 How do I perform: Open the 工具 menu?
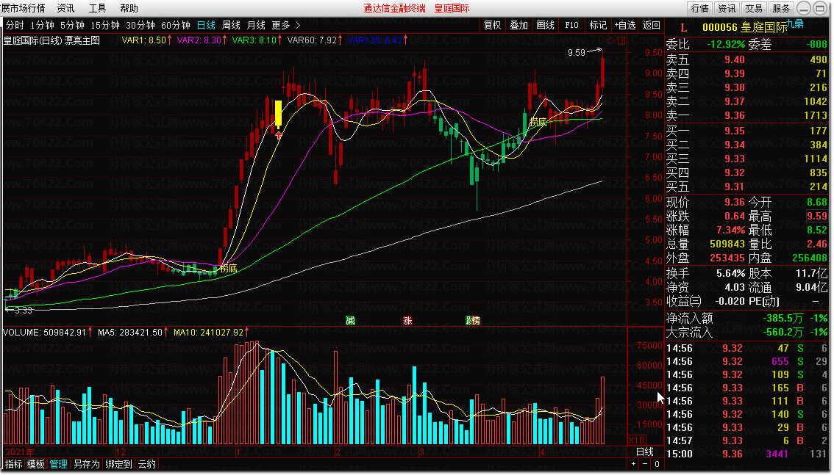click(97, 8)
